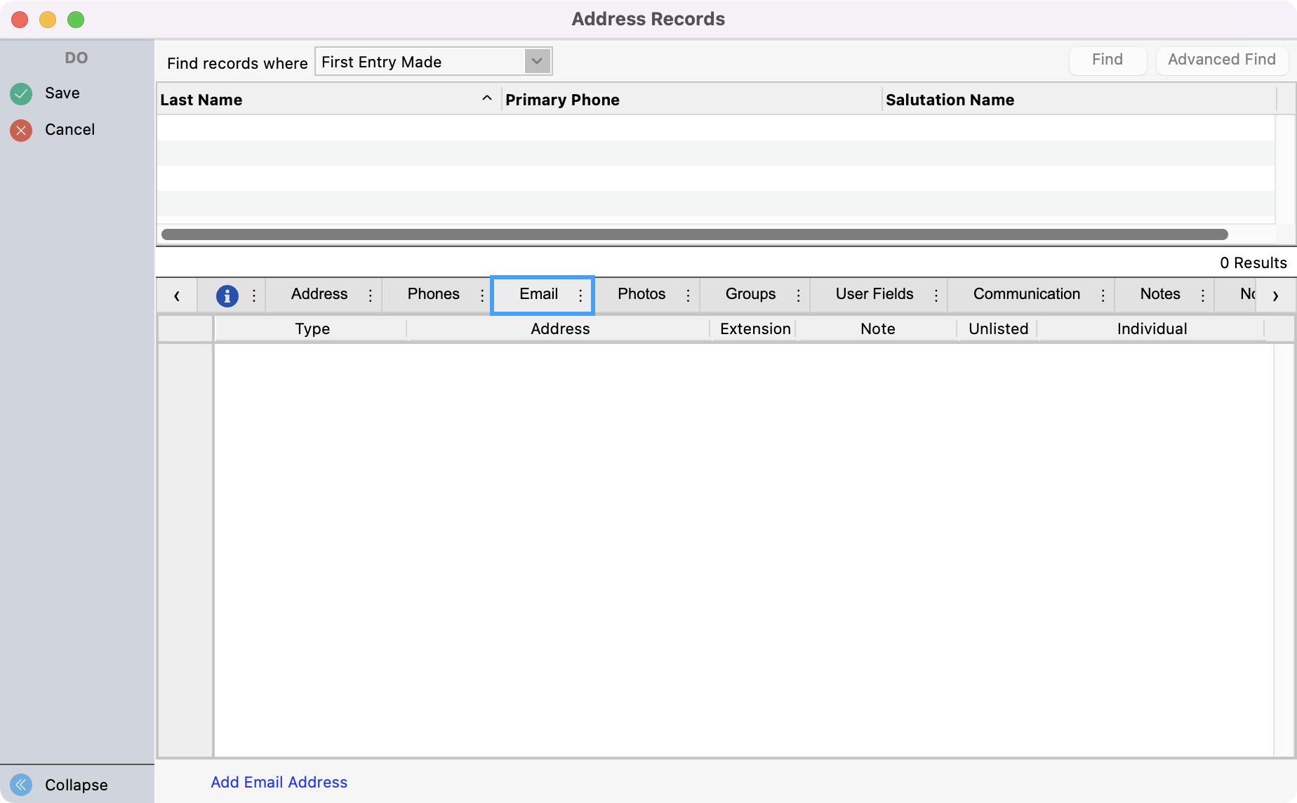Open the blue info tab icon
The image size is (1297, 803).
pos(227,296)
